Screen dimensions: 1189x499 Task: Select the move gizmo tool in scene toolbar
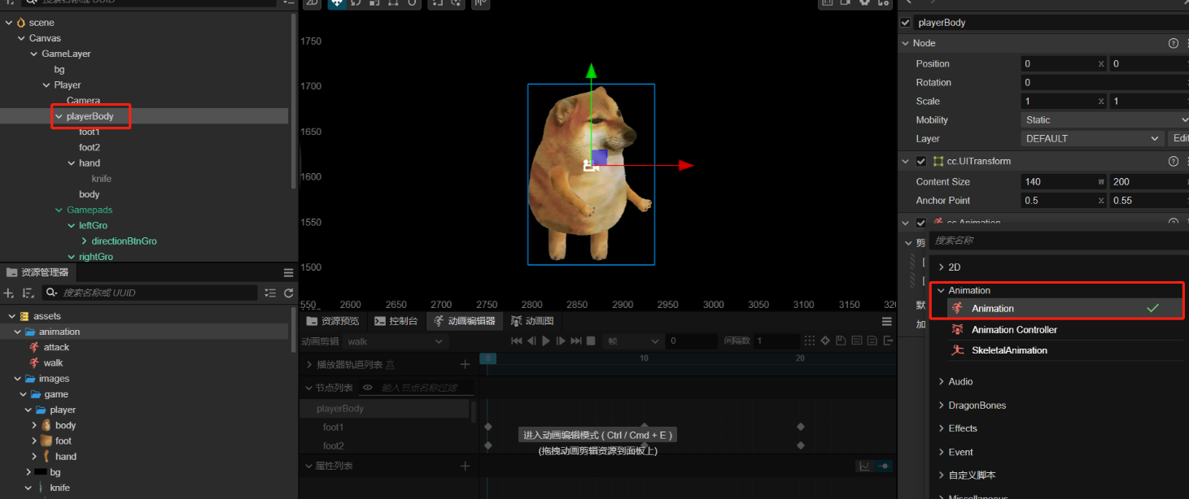(x=335, y=3)
